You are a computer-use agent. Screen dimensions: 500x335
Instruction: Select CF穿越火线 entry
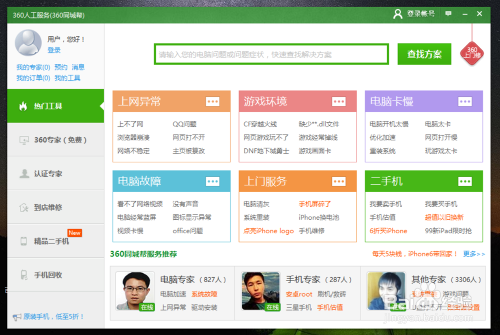click(x=260, y=124)
